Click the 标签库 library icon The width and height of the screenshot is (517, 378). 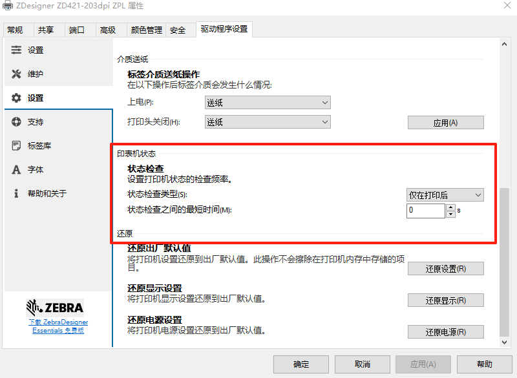coord(16,146)
